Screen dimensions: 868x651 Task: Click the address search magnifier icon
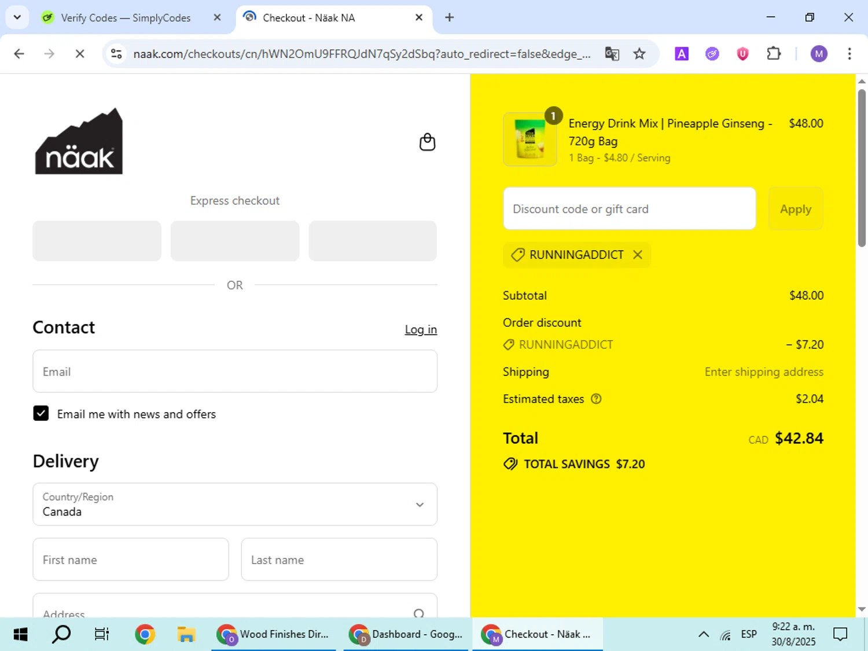point(419,613)
